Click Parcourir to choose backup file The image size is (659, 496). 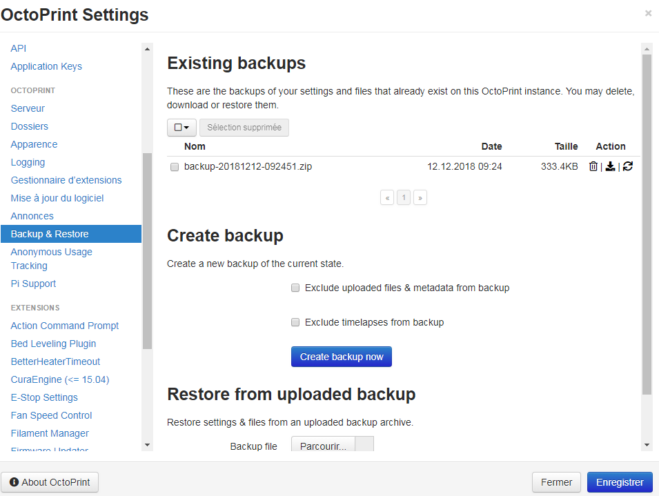tap(323, 446)
